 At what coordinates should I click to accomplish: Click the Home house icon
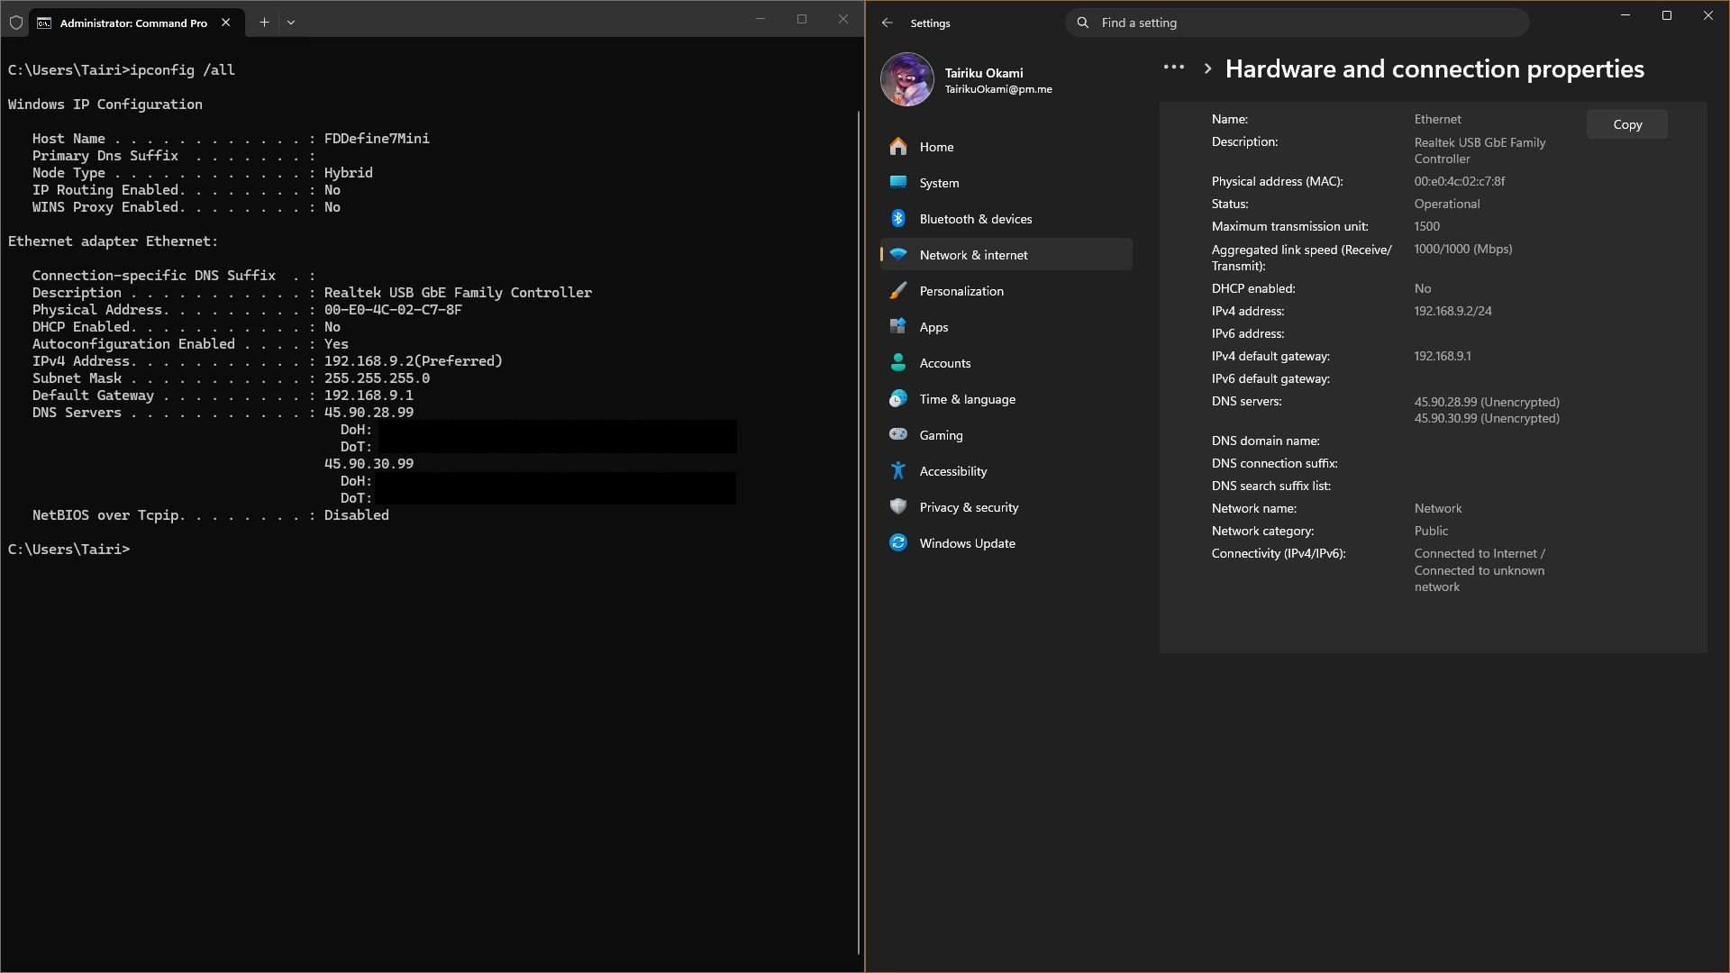(x=898, y=147)
